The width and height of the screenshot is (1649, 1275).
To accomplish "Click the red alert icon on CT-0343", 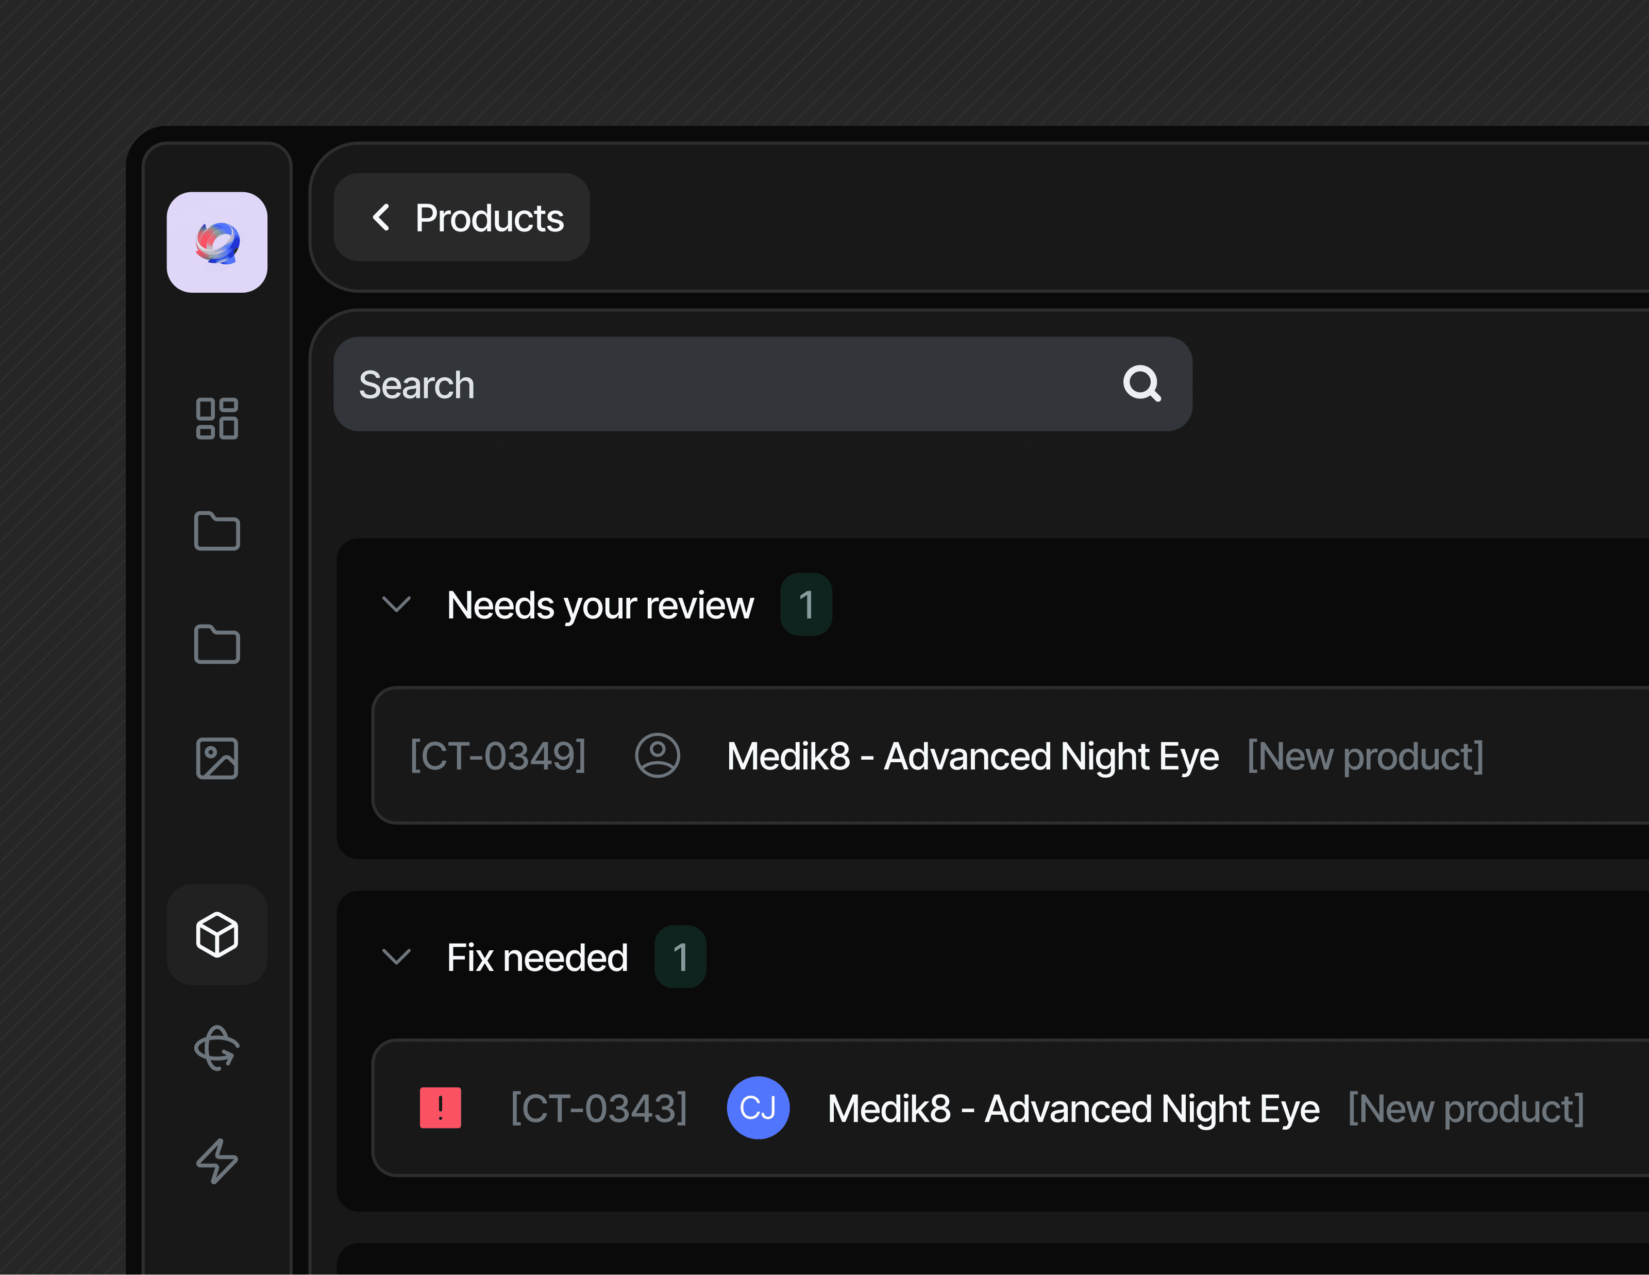I will coord(440,1108).
